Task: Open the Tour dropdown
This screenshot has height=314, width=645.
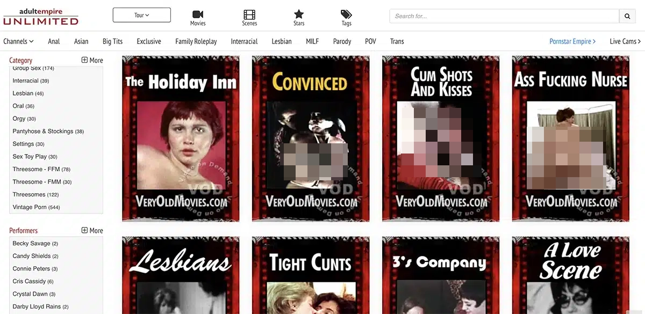Action: pos(141,15)
